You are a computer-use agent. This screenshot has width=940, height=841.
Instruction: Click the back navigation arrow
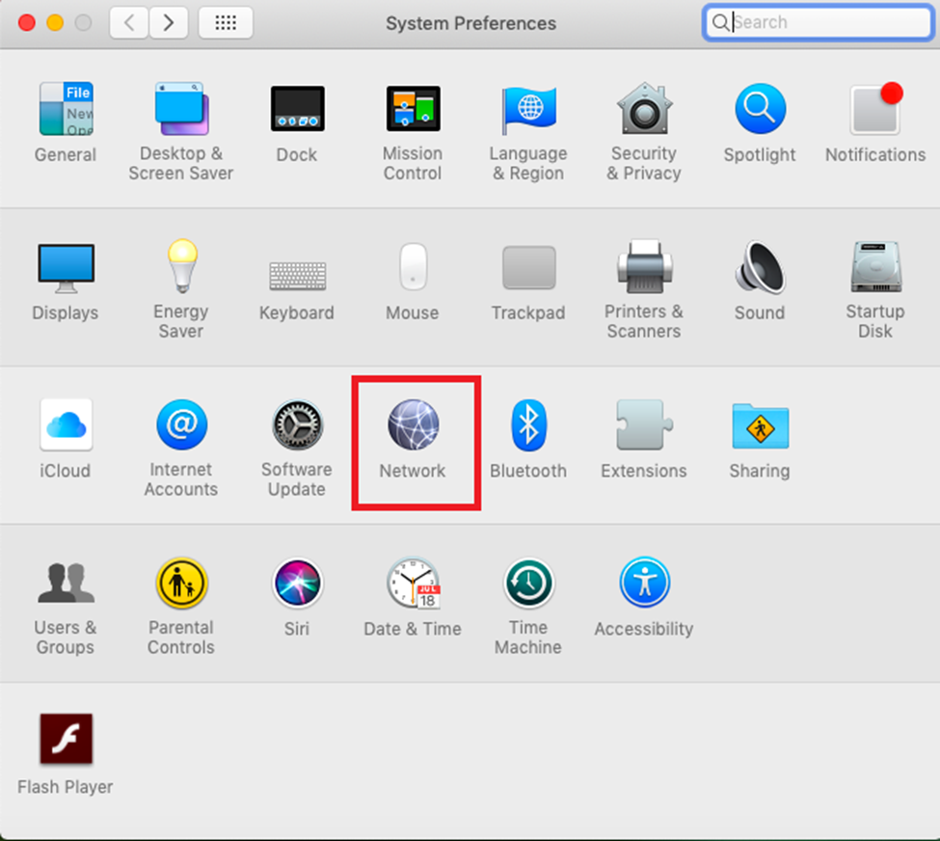click(x=130, y=22)
